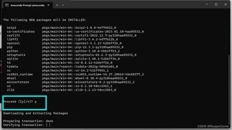The height and width of the screenshot is (130, 232).
Task: Click the vertical scrollbar of the terminal
Action: point(229,90)
